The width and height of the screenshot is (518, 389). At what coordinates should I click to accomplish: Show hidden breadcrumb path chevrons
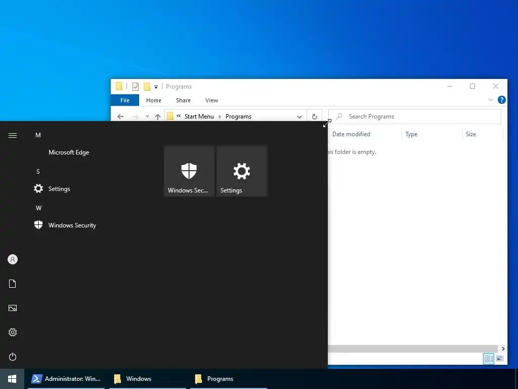point(179,116)
